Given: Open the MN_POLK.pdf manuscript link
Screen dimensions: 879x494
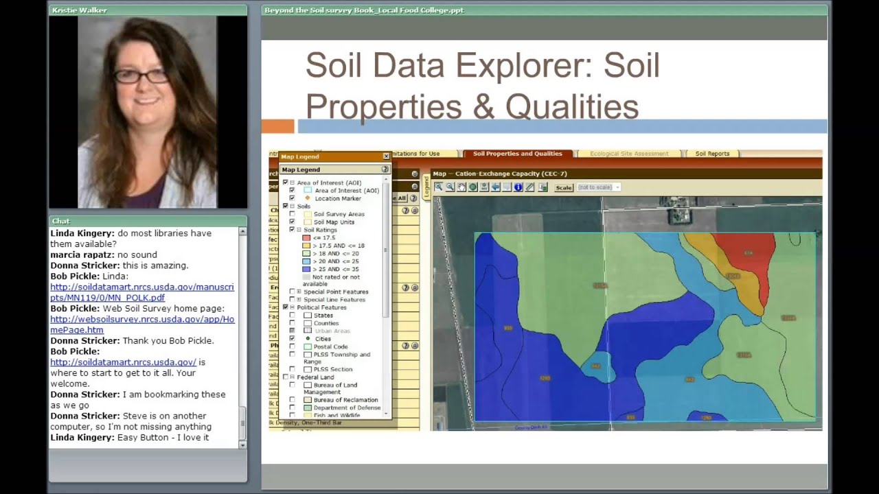Looking at the screenshot, I should click(142, 292).
